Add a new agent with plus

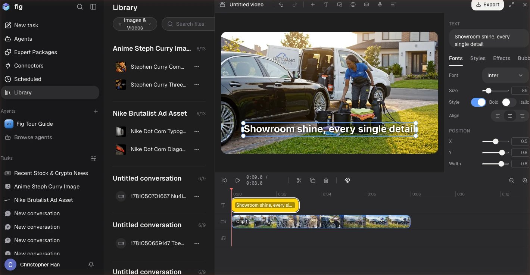[96, 111]
